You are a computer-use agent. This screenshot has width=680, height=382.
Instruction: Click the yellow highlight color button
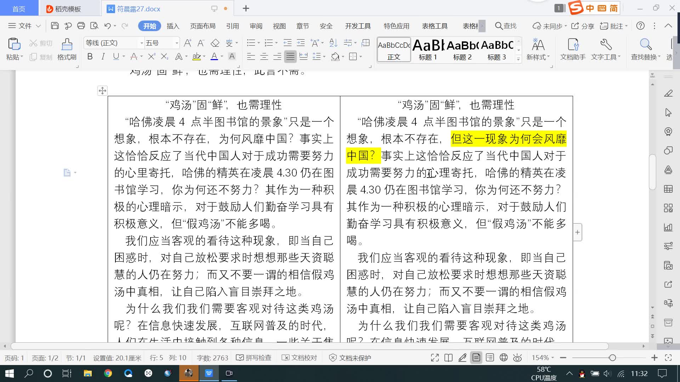(196, 57)
